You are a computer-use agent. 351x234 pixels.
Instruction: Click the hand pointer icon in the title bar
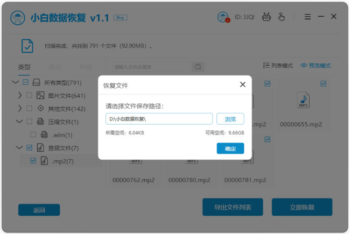click(x=282, y=17)
